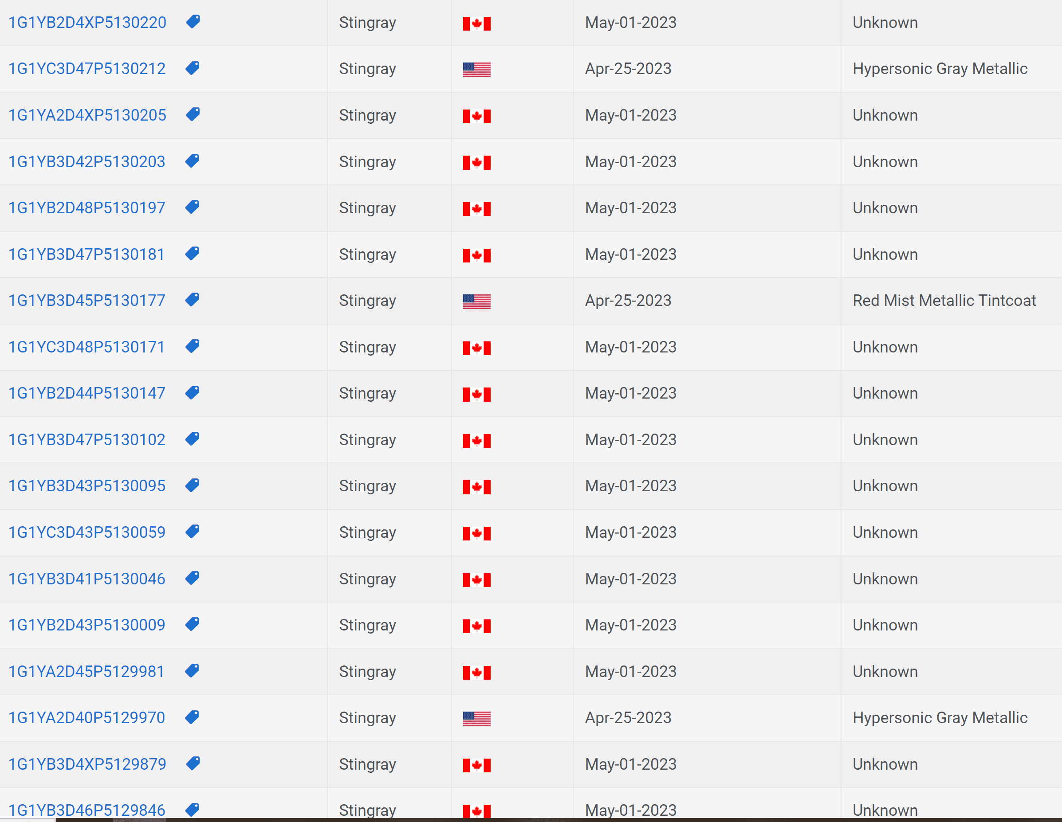Click tag icon next to 1G1YB3D4XP5129879

click(x=193, y=763)
